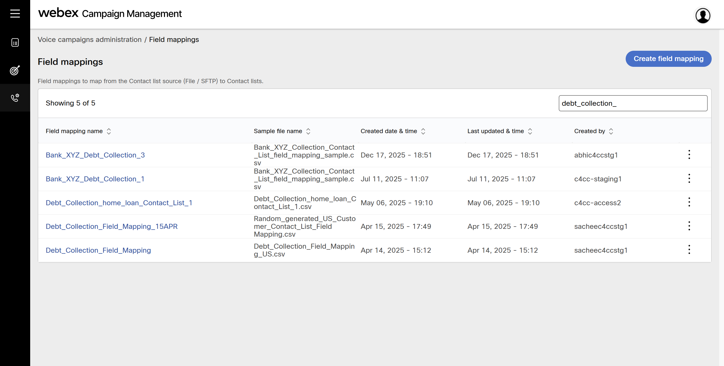Open Debt_Collection_Field_Mapping_15APR link

pos(112,227)
